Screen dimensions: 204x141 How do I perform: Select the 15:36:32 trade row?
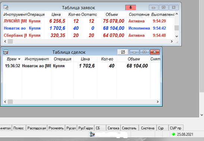click(x=82, y=66)
